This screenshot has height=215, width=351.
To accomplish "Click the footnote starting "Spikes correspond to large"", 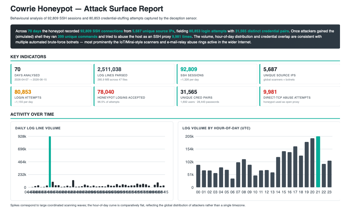I will coord(128,205).
